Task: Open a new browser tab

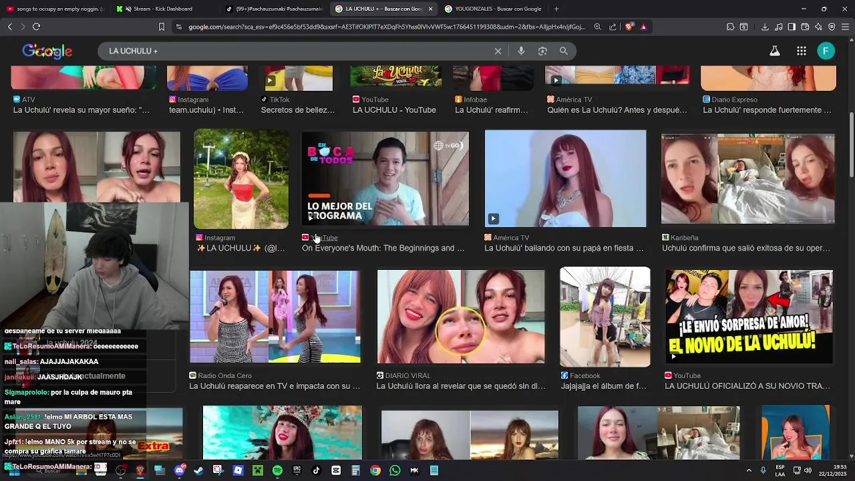Action: (x=556, y=9)
